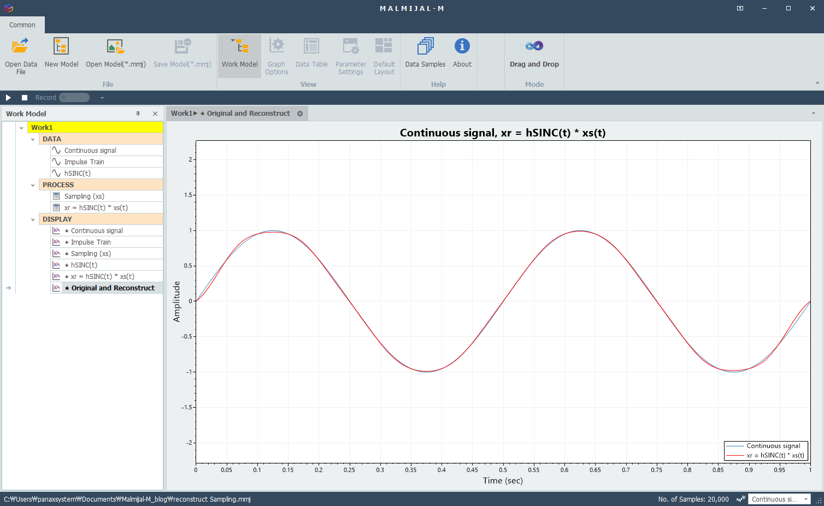Collapse the ribbon with the arrow
This screenshot has width=824, height=506.
tap(817, 83)
